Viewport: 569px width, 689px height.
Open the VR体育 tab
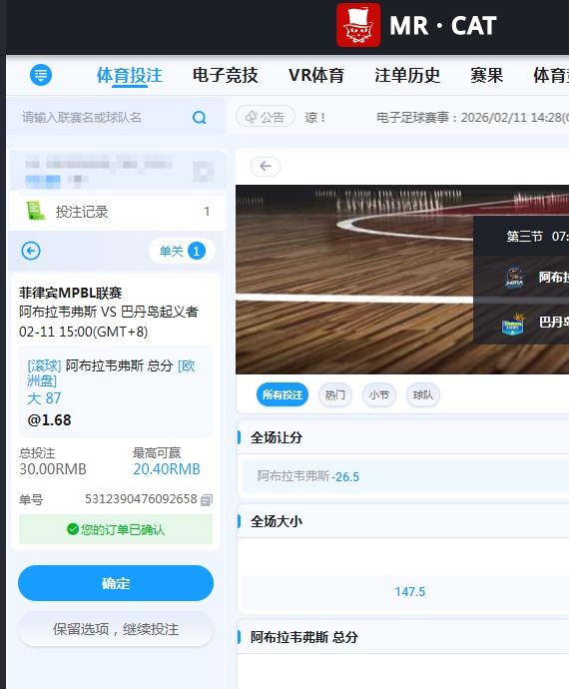tap(316, 76)
